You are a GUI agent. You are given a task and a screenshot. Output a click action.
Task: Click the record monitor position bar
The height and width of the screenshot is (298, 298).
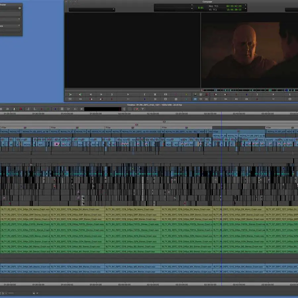pos(248,90)
